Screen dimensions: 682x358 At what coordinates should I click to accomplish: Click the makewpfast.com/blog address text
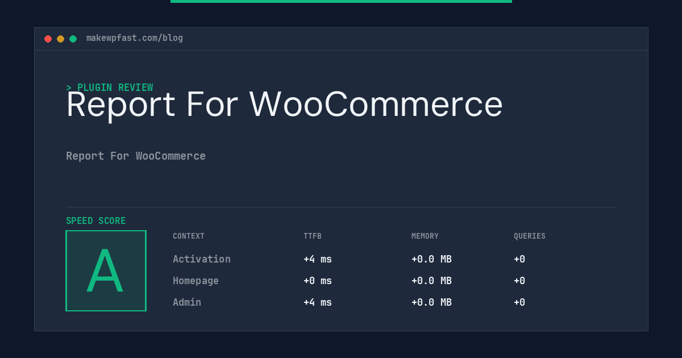[135, 38]
